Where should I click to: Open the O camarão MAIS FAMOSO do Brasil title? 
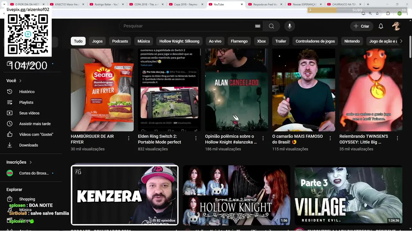[x=297, y=139]
